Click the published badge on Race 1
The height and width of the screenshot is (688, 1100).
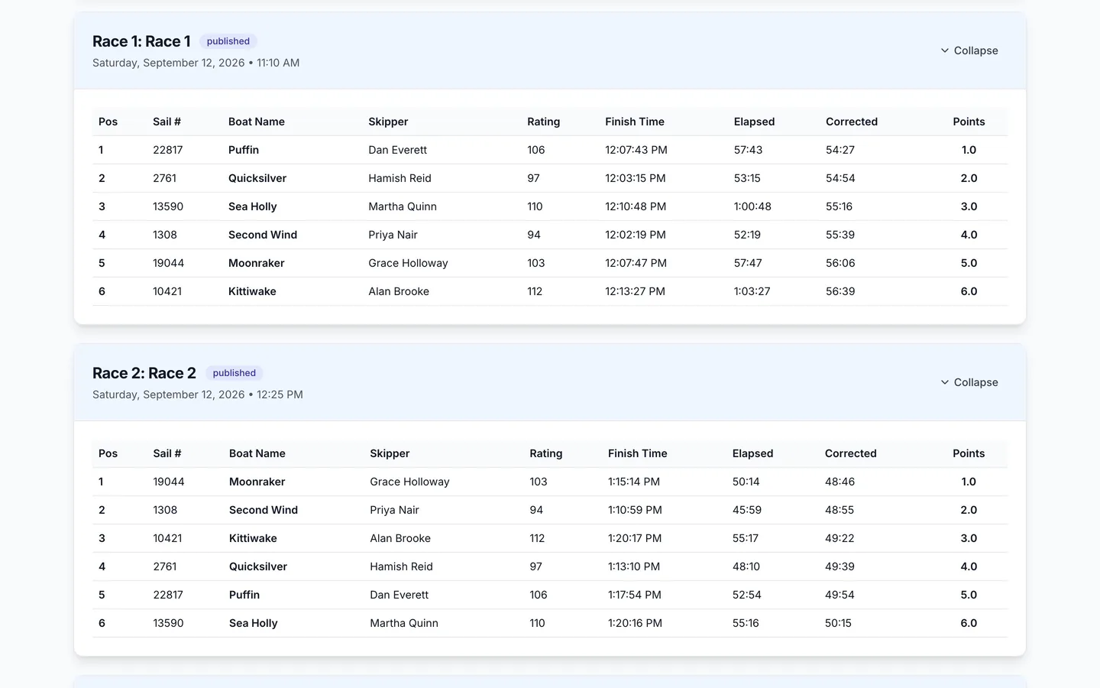coord(228,41)
